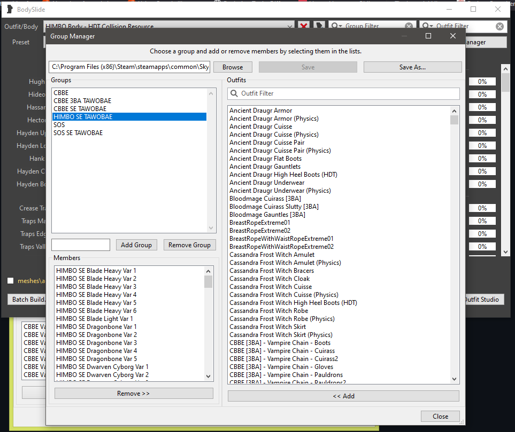The width and height of the screenshot is (515, 432).
Task: Click the new group name input field
Action: click(81, 245)
